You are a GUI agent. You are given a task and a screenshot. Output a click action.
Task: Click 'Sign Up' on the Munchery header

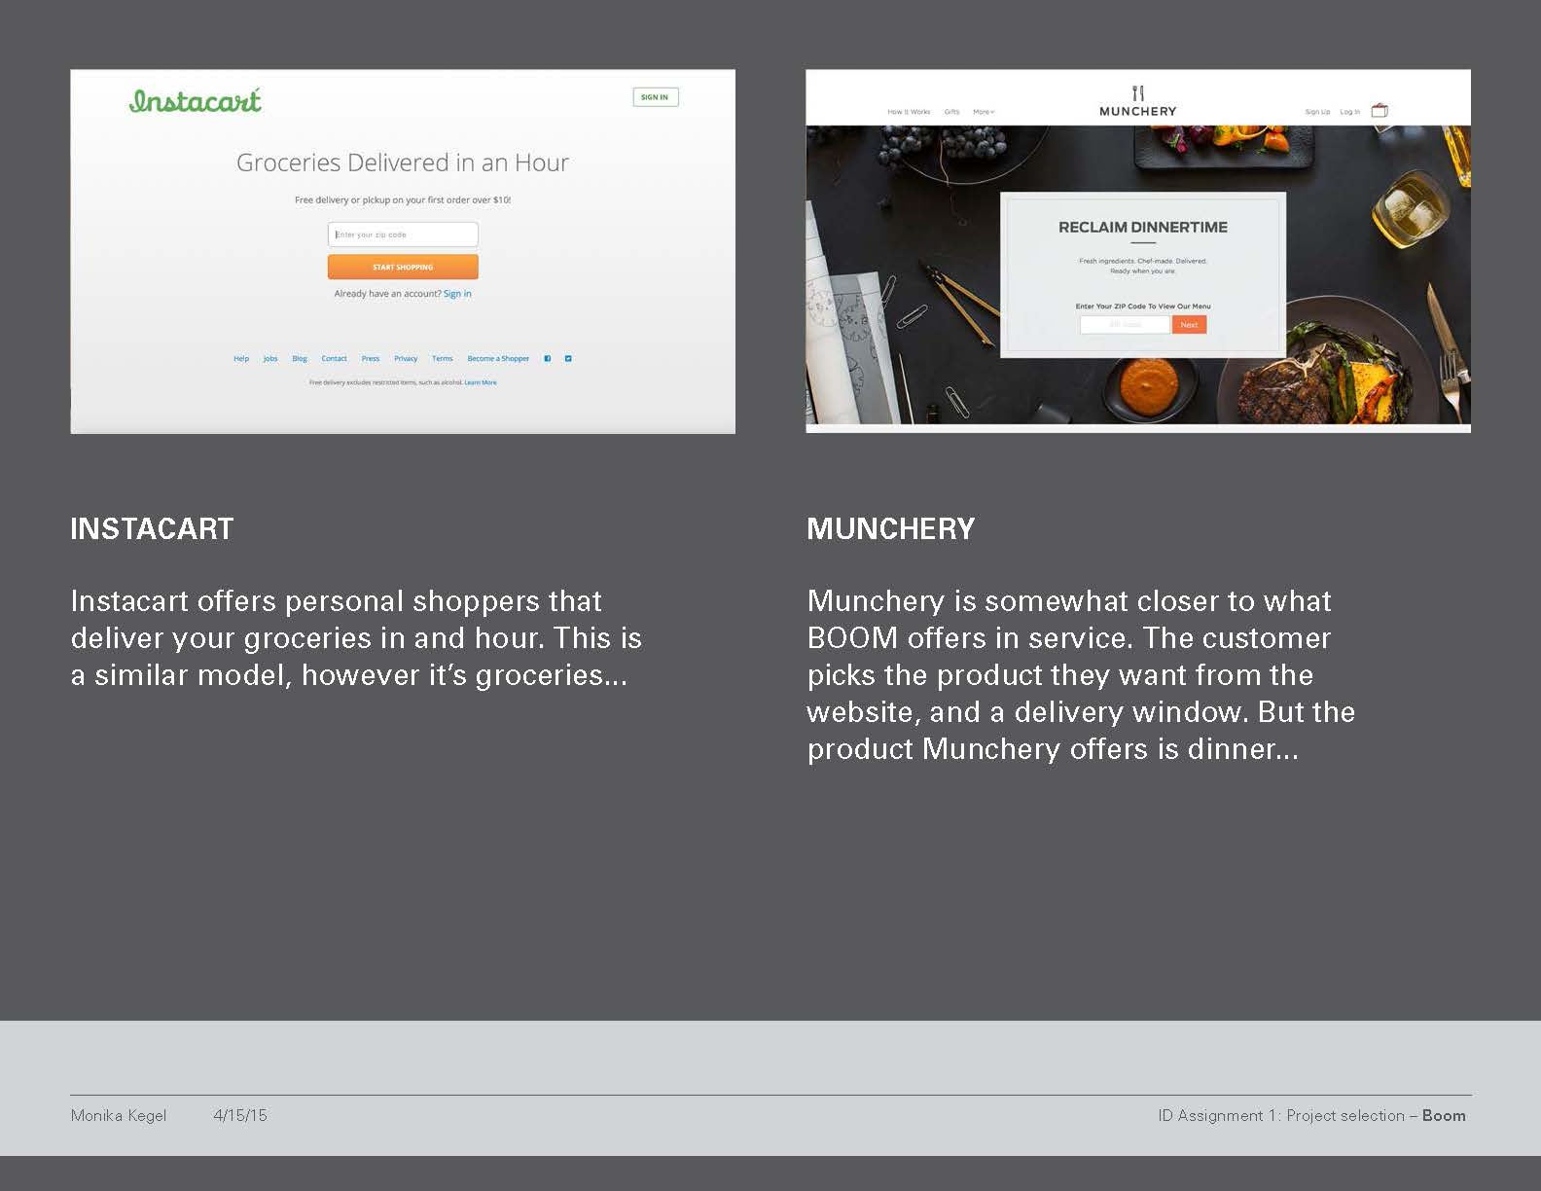1317,112
